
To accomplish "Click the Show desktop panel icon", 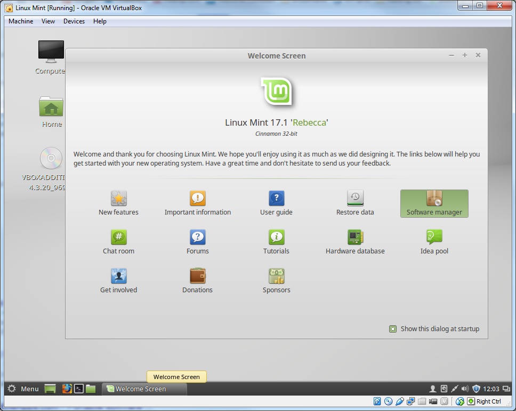I will click(x=50, y=389).
